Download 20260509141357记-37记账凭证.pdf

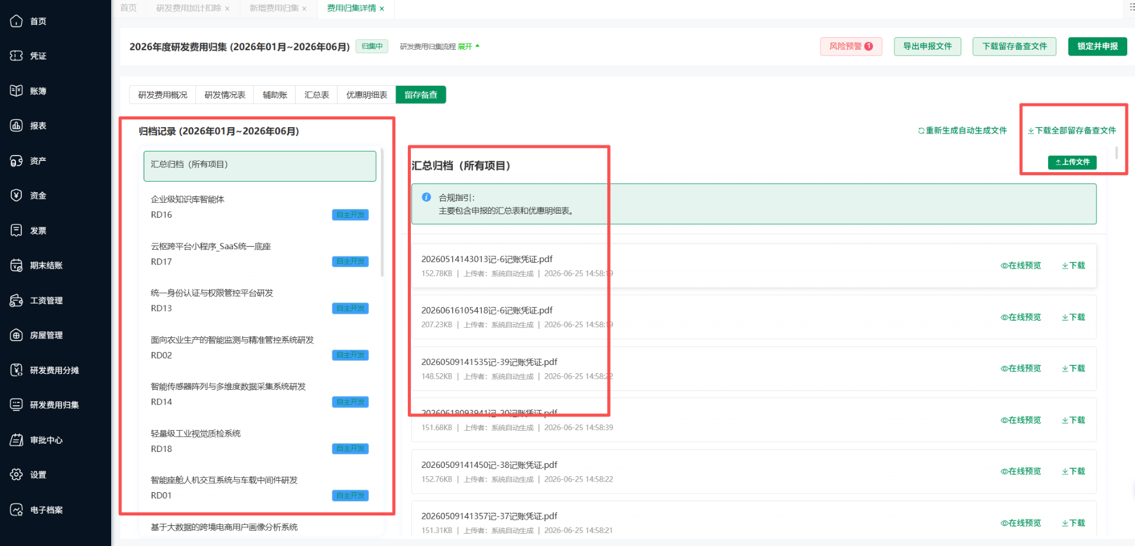point(1073,523)
